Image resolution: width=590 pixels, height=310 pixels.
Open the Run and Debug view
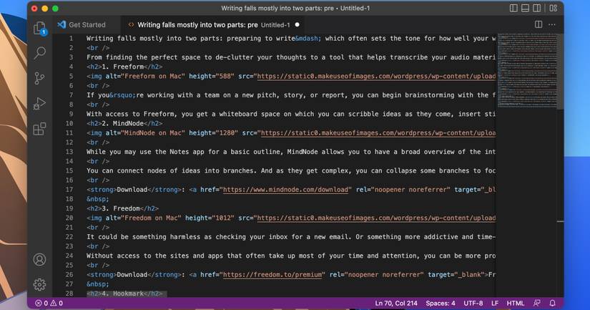click(39, 104)
